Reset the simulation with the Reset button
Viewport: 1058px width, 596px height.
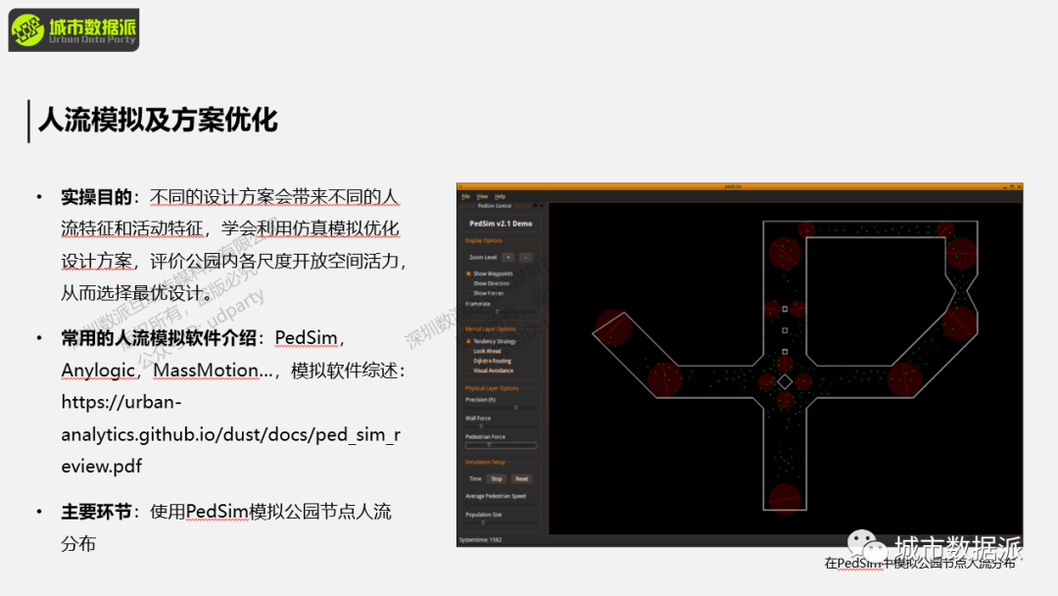tap(521, 478)
